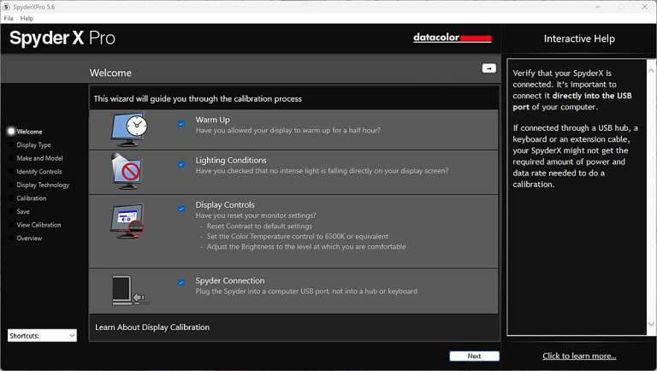Click the Lighting Conditions no-light icon
The image size is (657, 371).
click(127, 171)
